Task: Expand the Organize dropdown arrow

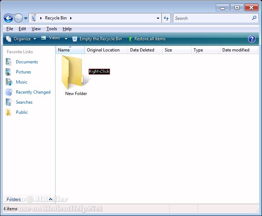Action: (35, 39)
